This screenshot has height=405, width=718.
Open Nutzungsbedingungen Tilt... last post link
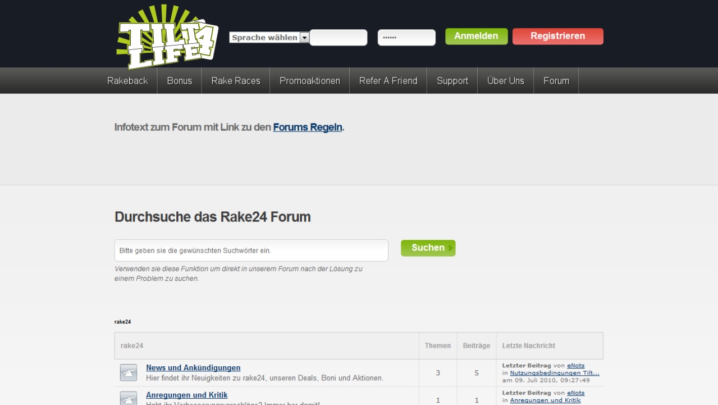click(x=555, y=373)
